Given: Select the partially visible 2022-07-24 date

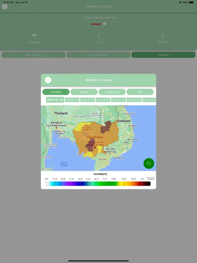Looking at the screenshot, I should (149, 100).
